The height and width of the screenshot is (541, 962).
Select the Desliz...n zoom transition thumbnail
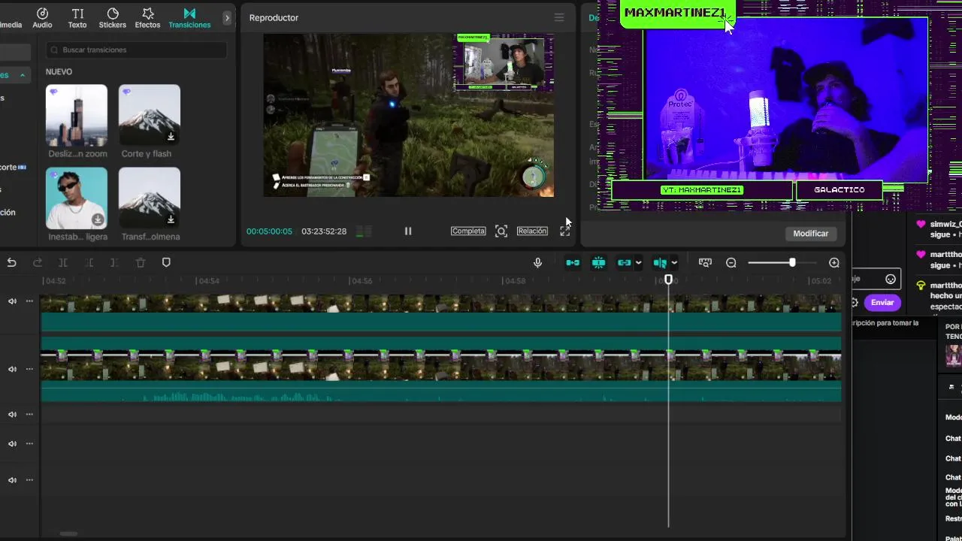(77, 115)
